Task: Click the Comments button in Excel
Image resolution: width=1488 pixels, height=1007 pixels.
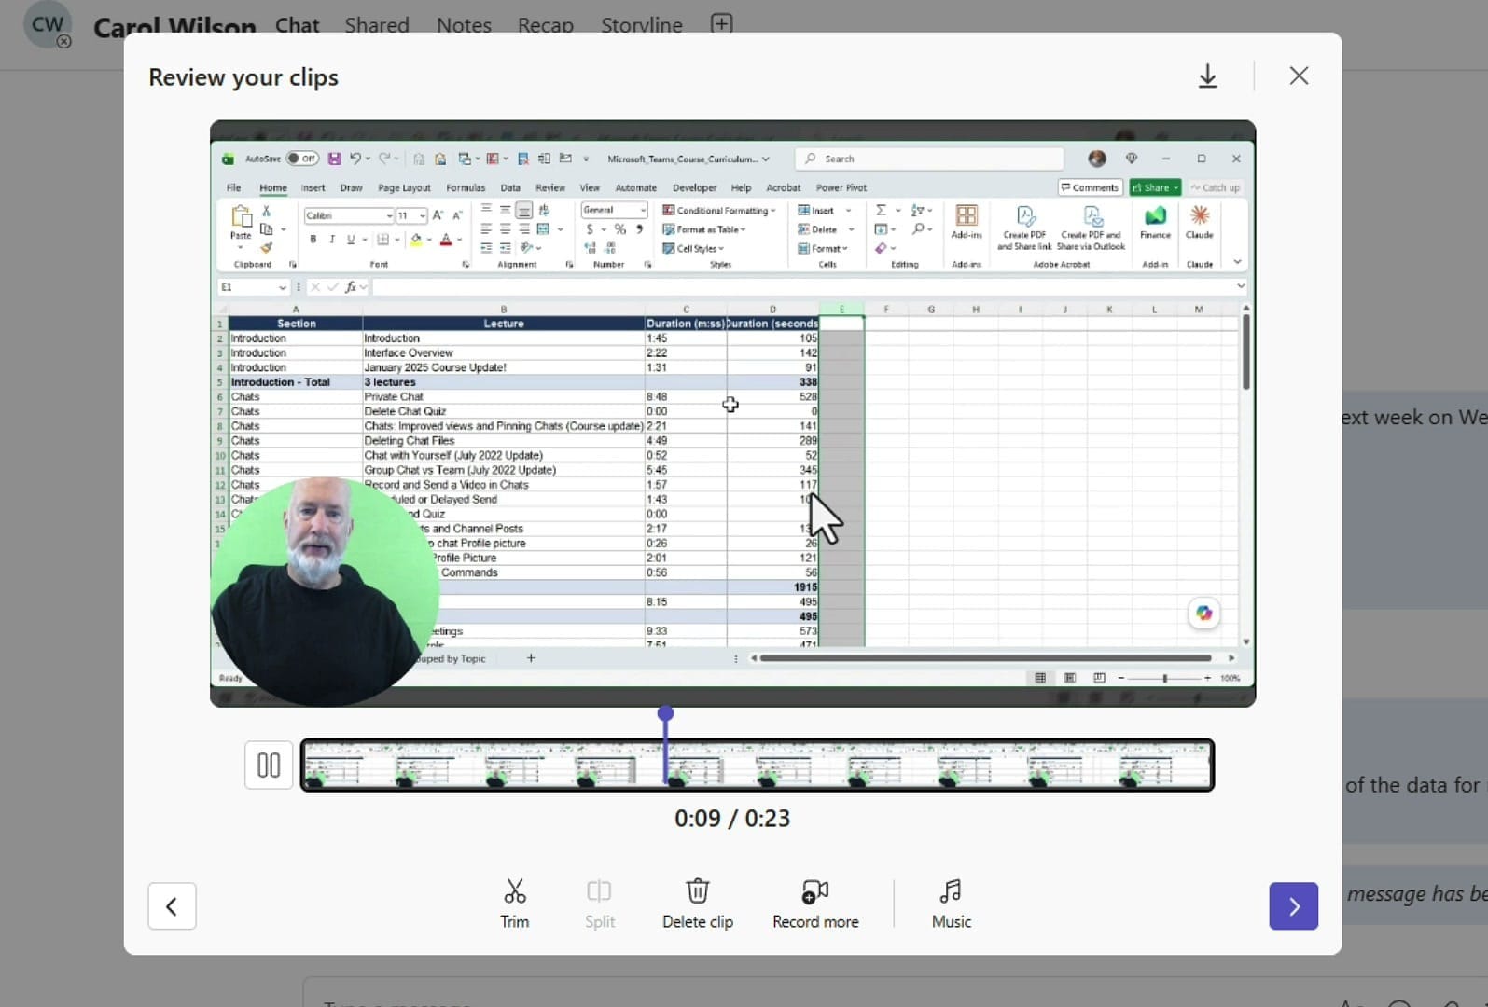Action: click(x=1090, y=187)
